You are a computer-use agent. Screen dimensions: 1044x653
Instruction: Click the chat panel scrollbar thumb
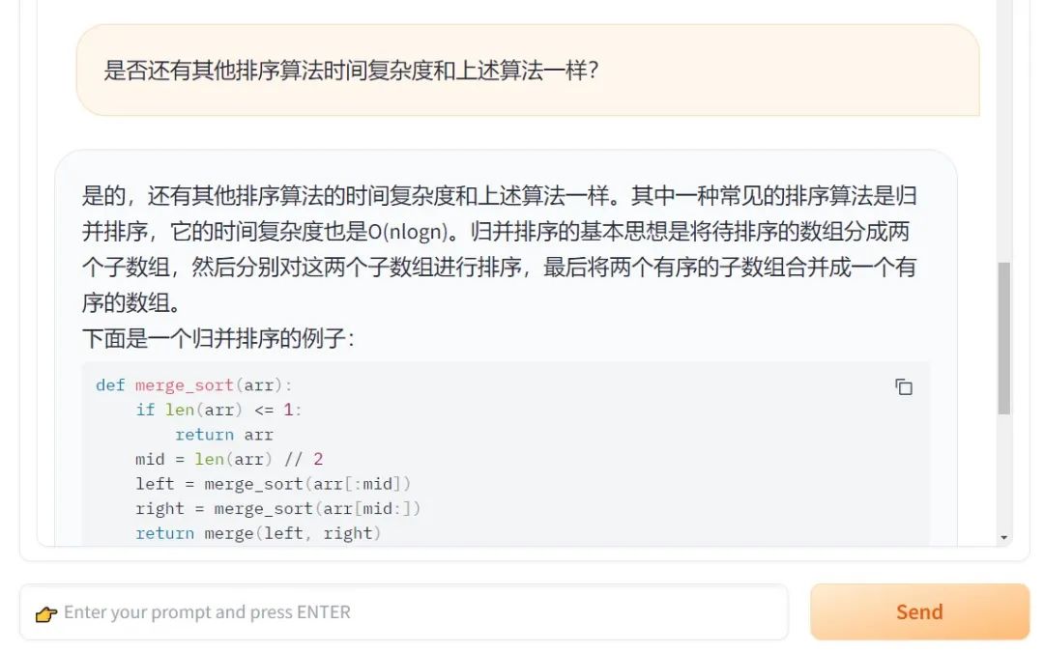pos(1004,338)
